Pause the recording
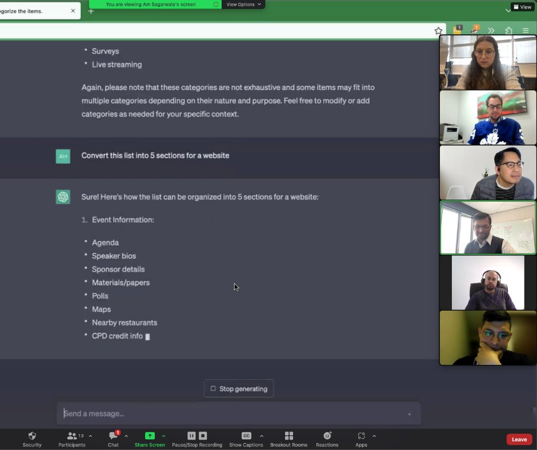Screen dimensions: 537x450 pyautogui.click(x=191, y=436)
